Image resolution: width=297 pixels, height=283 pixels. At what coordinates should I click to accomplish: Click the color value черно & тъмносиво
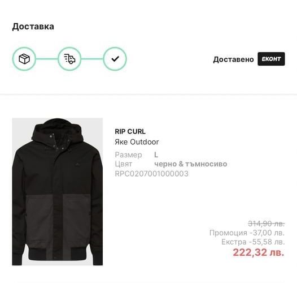pos(190,164)
